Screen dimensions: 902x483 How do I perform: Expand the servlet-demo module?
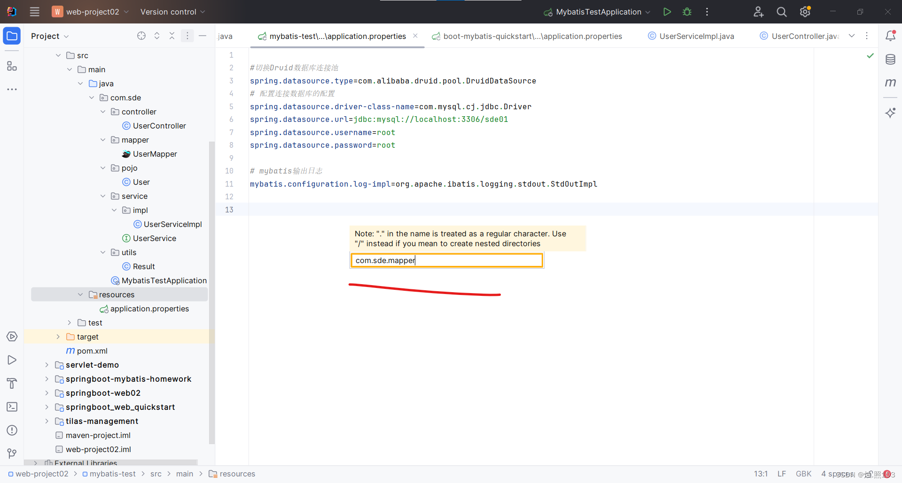(x=47, y=365)
